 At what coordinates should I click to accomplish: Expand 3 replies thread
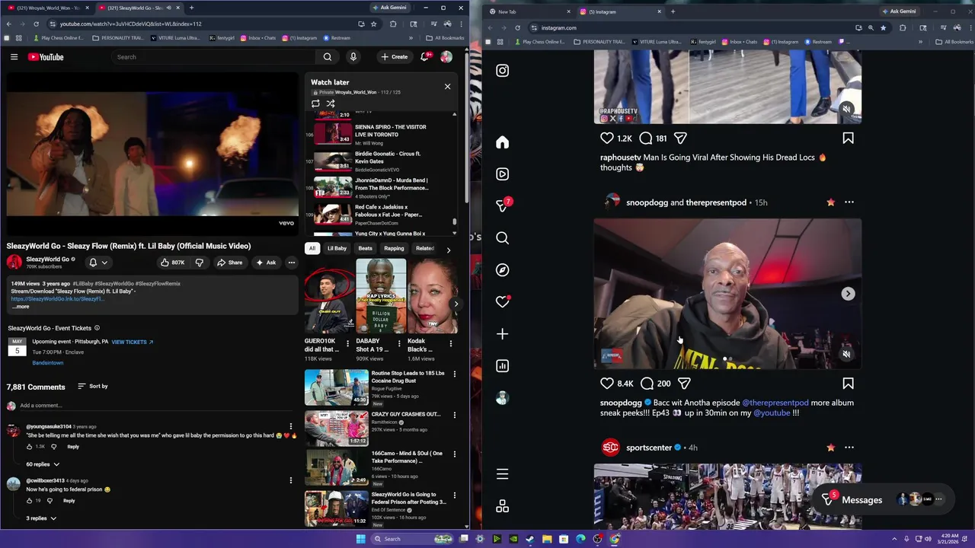[41, 518]
